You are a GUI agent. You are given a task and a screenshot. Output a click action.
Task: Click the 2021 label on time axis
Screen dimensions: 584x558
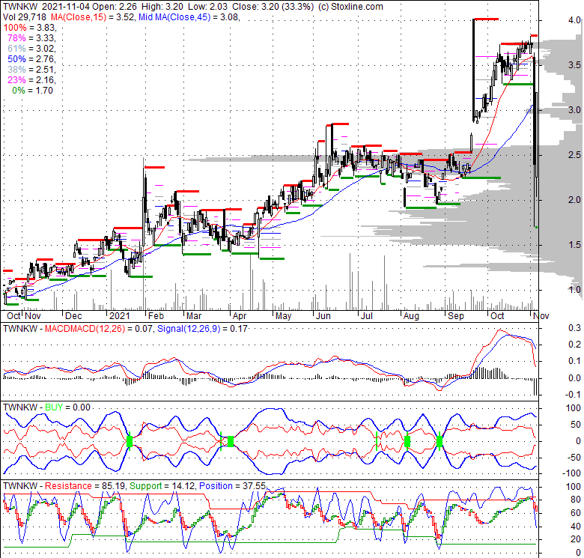(119, 316)
